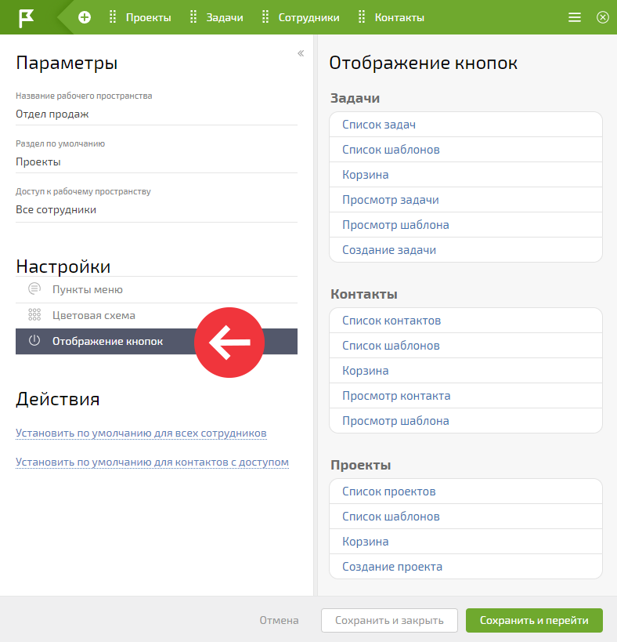Collapse the left panel with double chevron

301,53
